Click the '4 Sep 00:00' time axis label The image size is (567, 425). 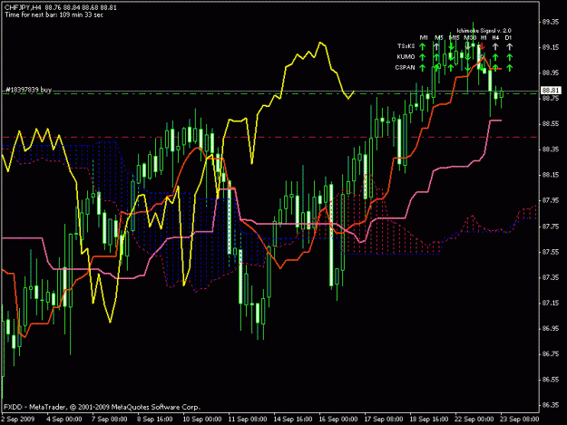pyautogui.click(x=64, y=420)
